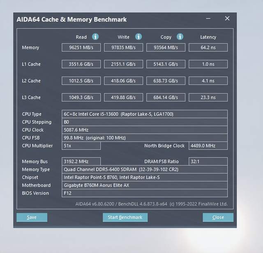Select L3 Cache latency 23.3 ns
The image size is (263, 253).
click(x=208, y=97)
